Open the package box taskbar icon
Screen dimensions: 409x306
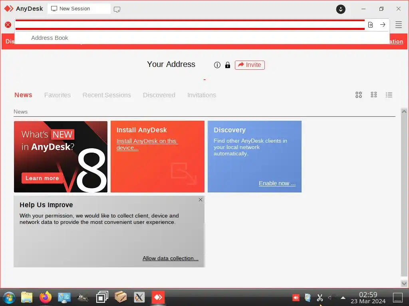[121, 297]
